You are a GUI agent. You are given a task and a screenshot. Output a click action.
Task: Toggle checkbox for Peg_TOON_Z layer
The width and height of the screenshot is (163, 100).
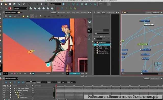pyautogui.click(x=10, y=89)
